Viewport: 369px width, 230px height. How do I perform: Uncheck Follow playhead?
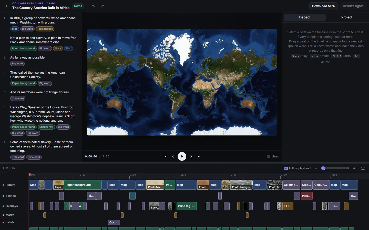pyautogui.click(x=286, y=168)
